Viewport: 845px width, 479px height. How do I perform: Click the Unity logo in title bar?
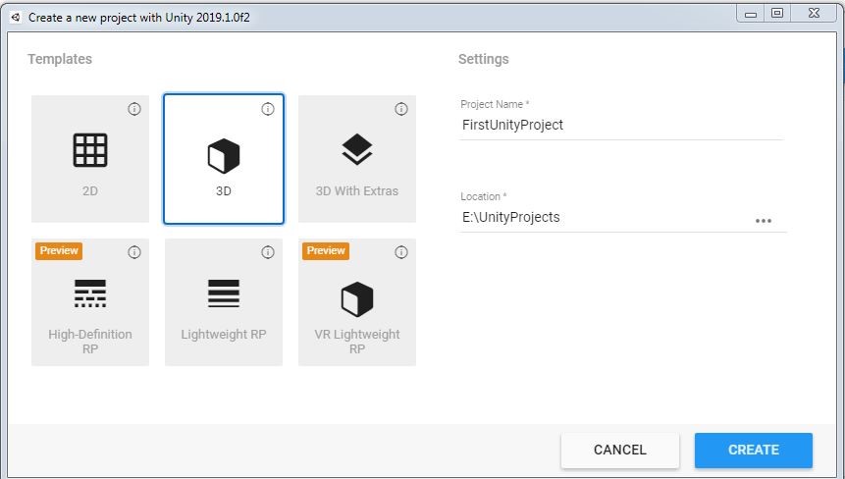16,17
